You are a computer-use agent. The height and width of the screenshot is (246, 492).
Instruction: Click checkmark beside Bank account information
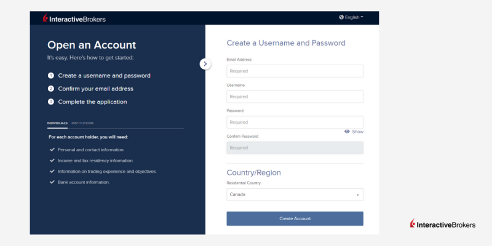tap(52, 182)
